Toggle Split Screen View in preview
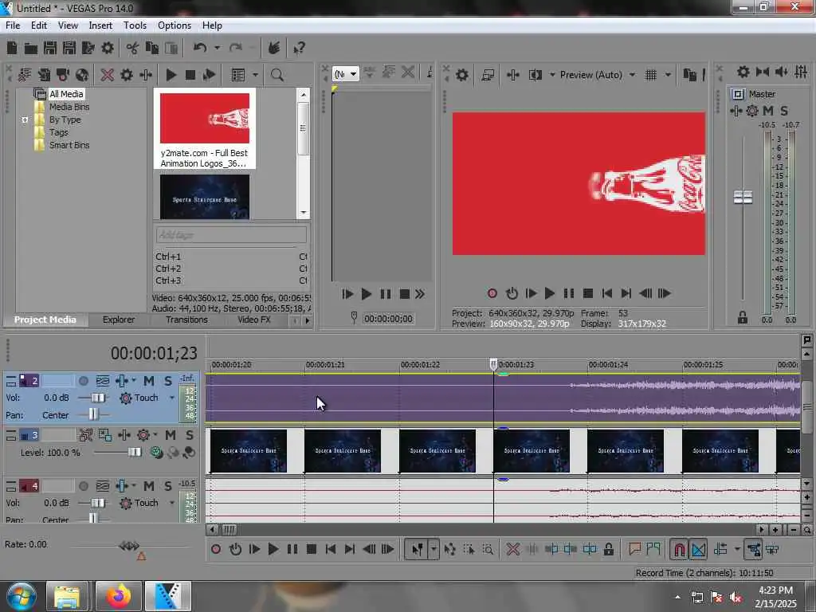 point(535,75)
